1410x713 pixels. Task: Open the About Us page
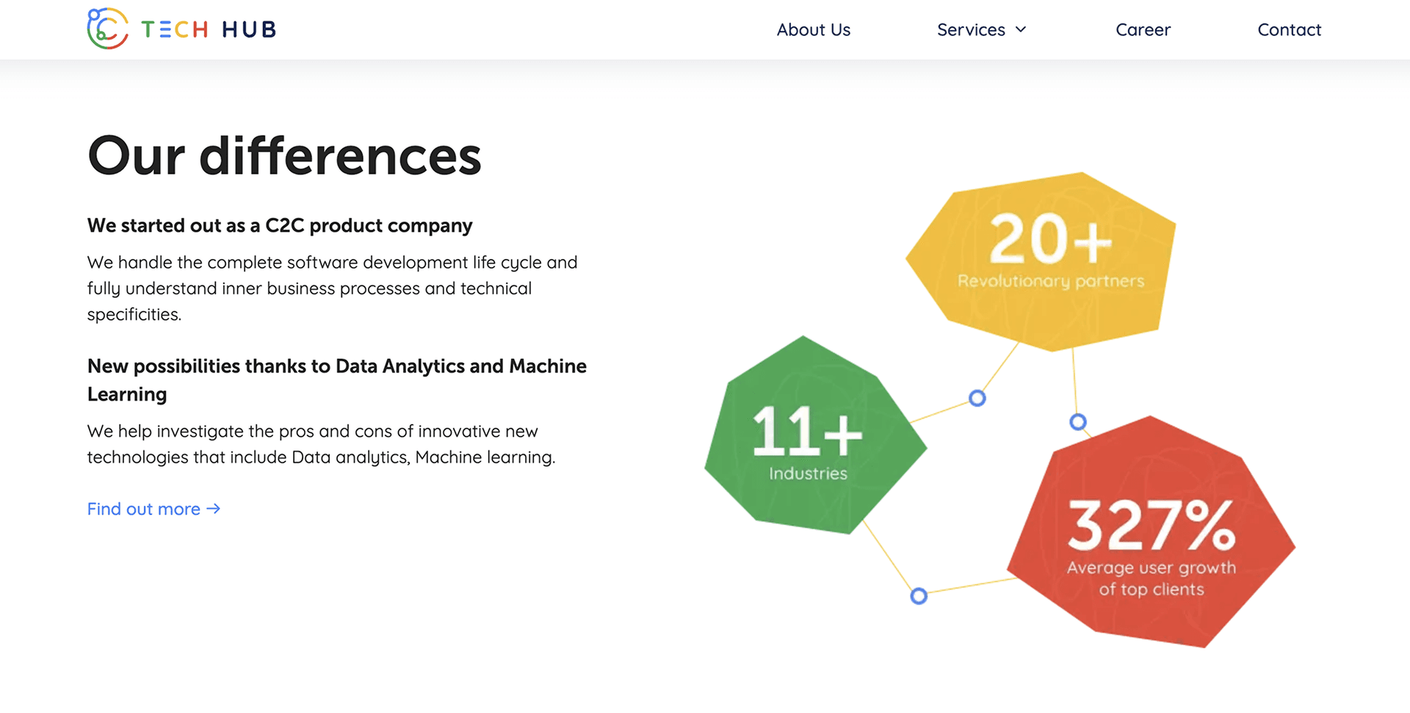(813, 30)
